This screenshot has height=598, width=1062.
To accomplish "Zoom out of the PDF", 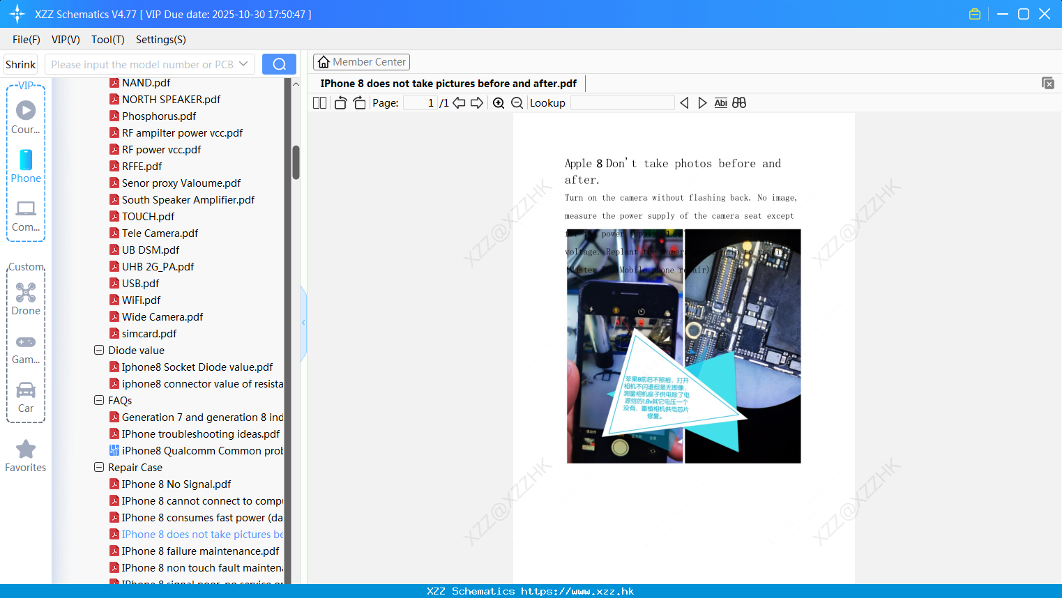I will point(517,103).
